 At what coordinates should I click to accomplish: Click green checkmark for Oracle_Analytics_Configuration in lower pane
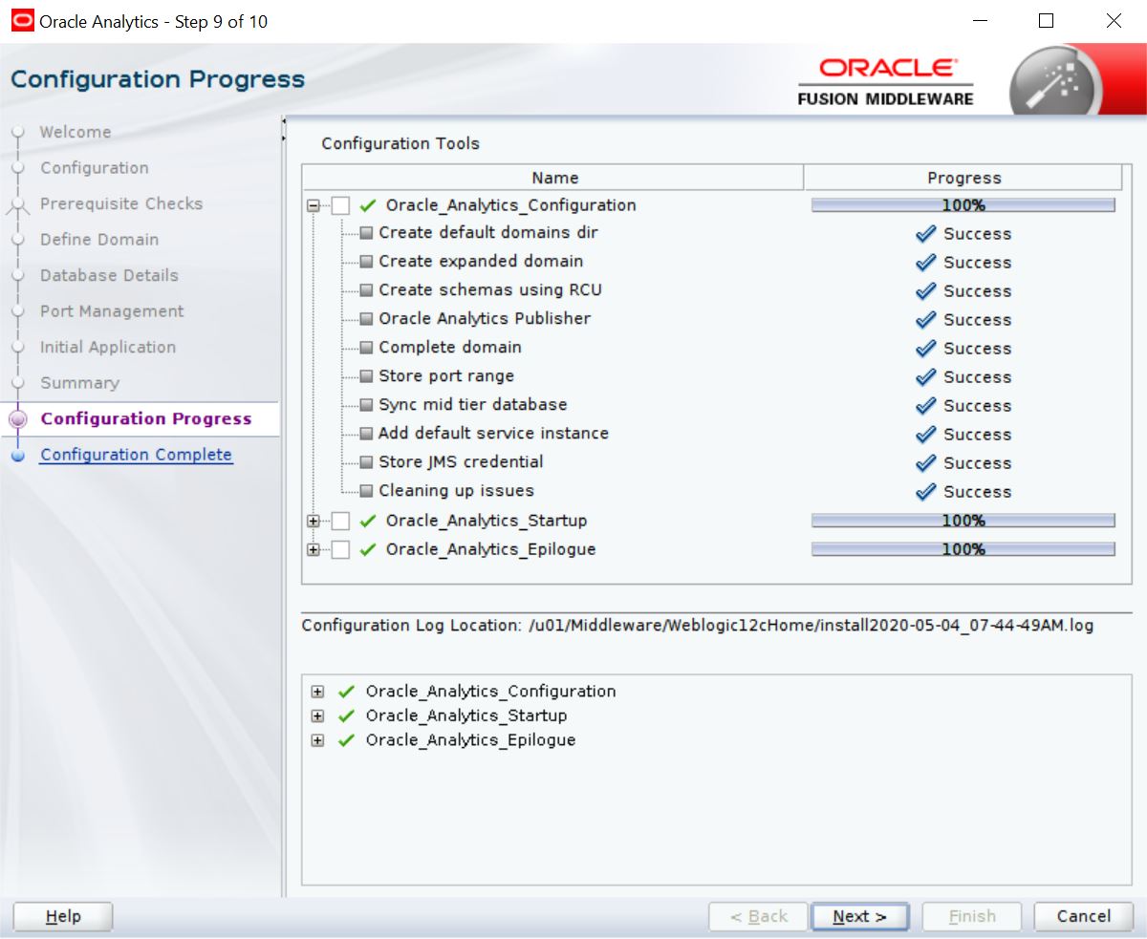[x=346, y=692]
